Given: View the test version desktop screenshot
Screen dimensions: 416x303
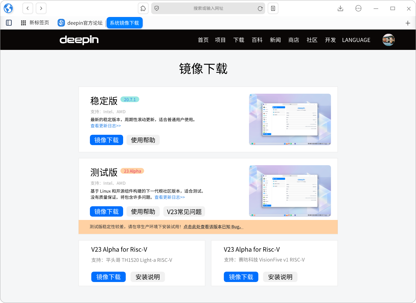Looking at the screenshot, I should coord(290,191).
